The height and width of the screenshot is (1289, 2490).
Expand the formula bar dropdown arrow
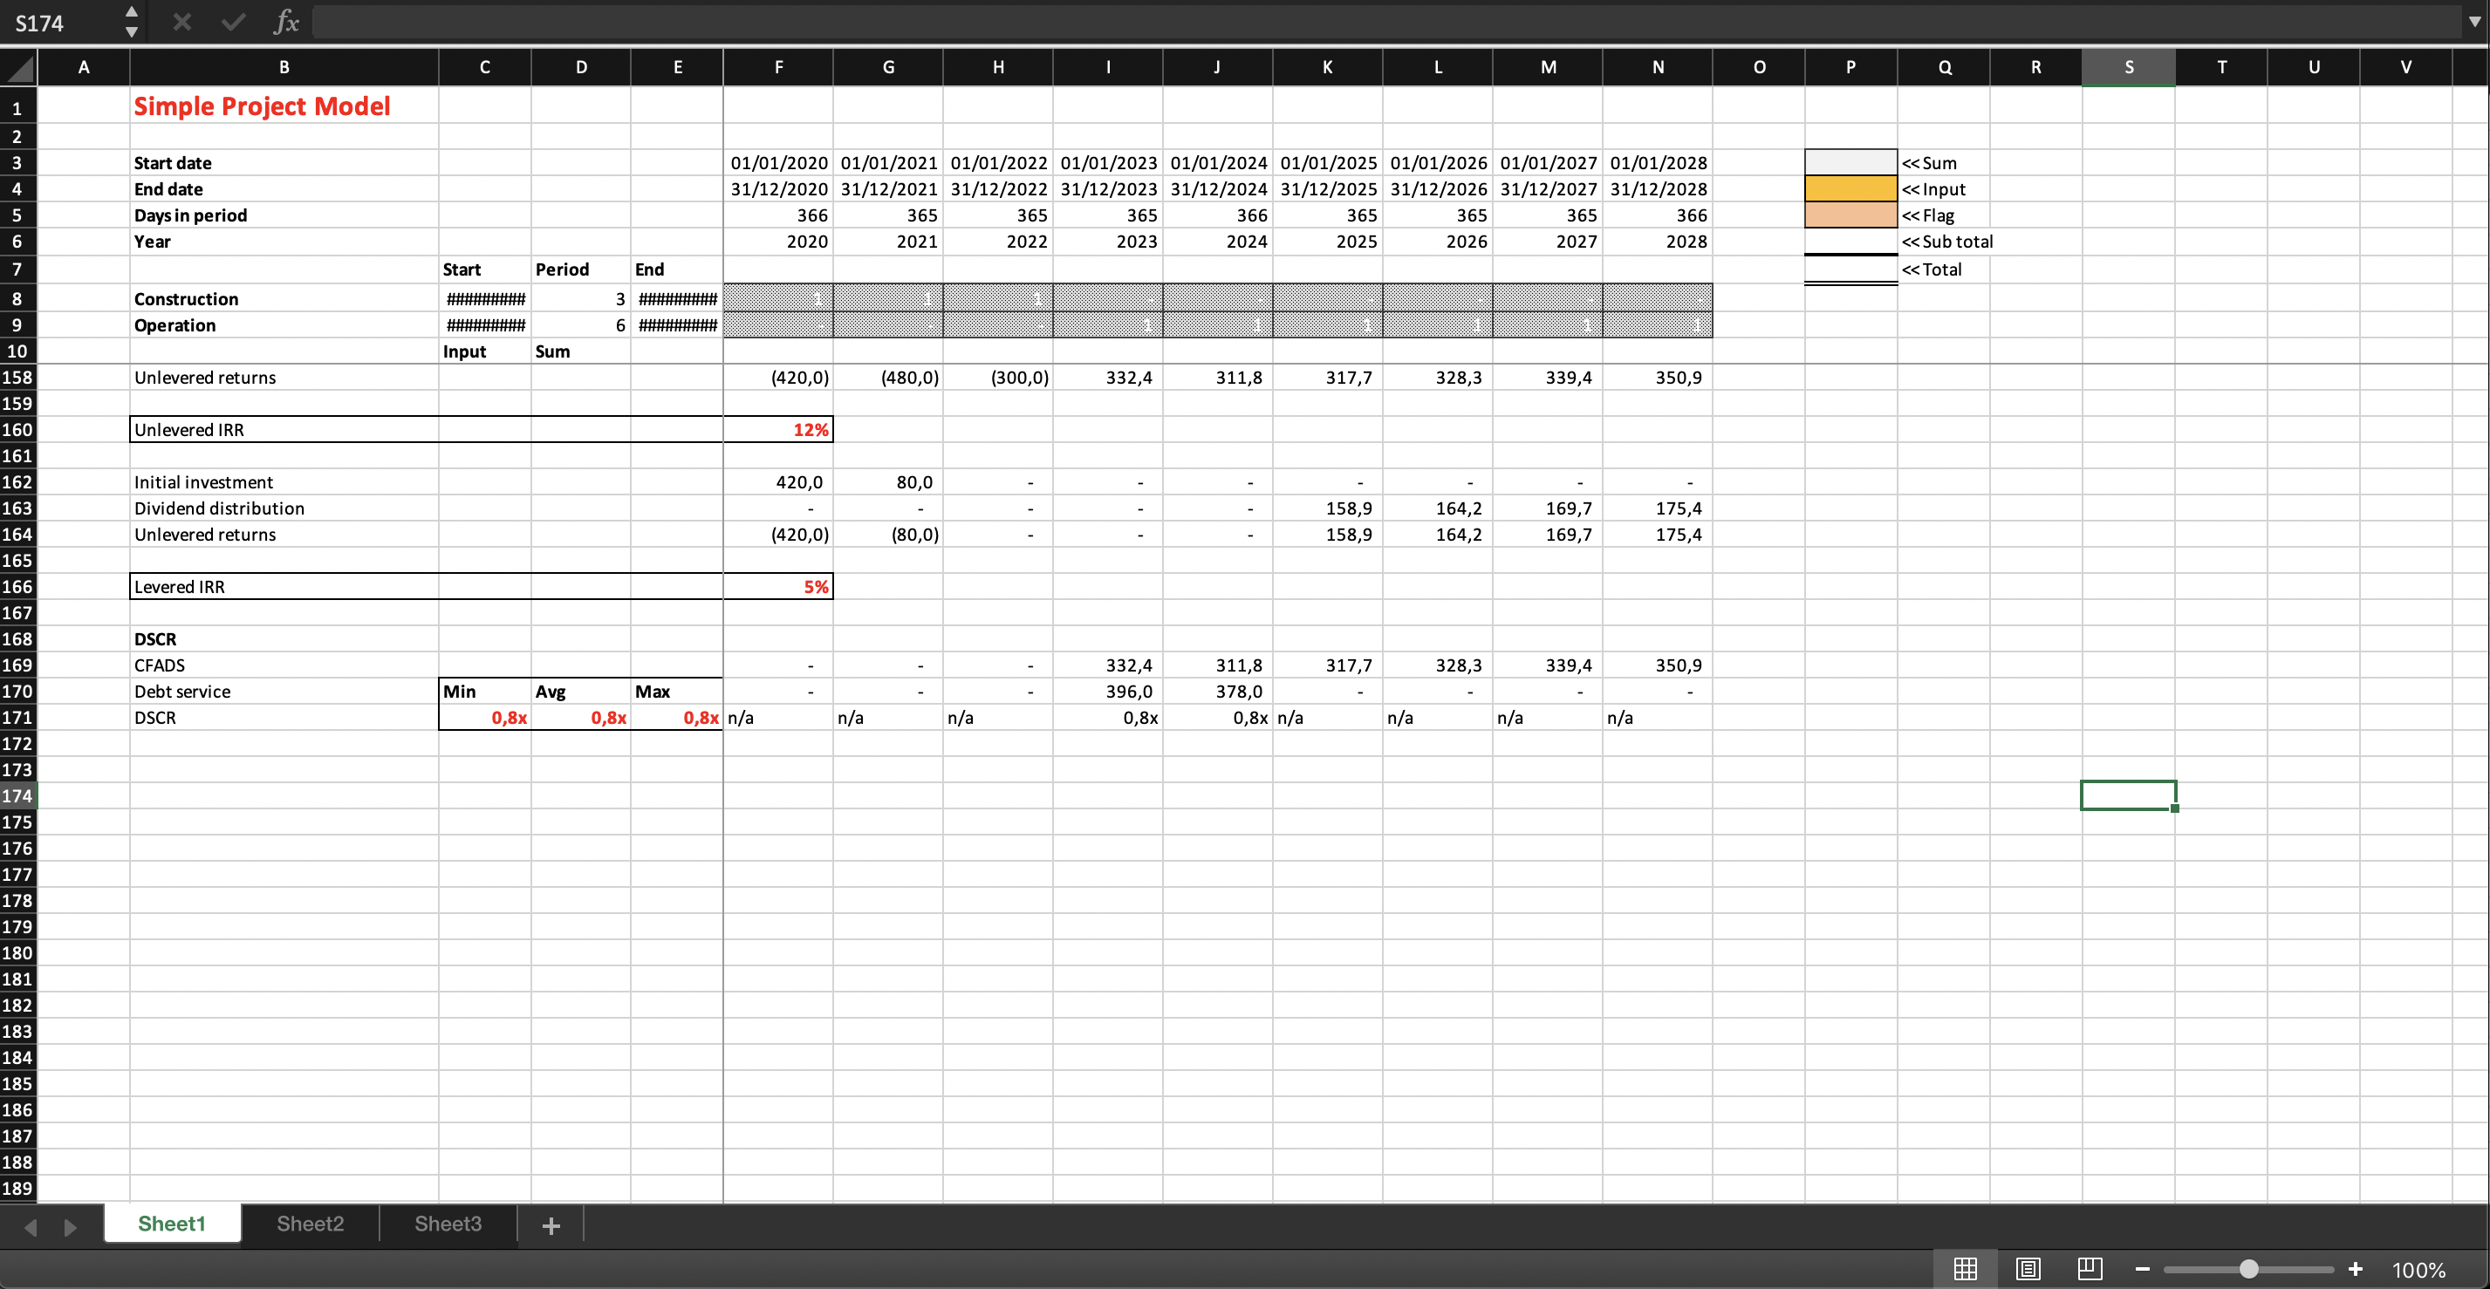[2473, 21]
